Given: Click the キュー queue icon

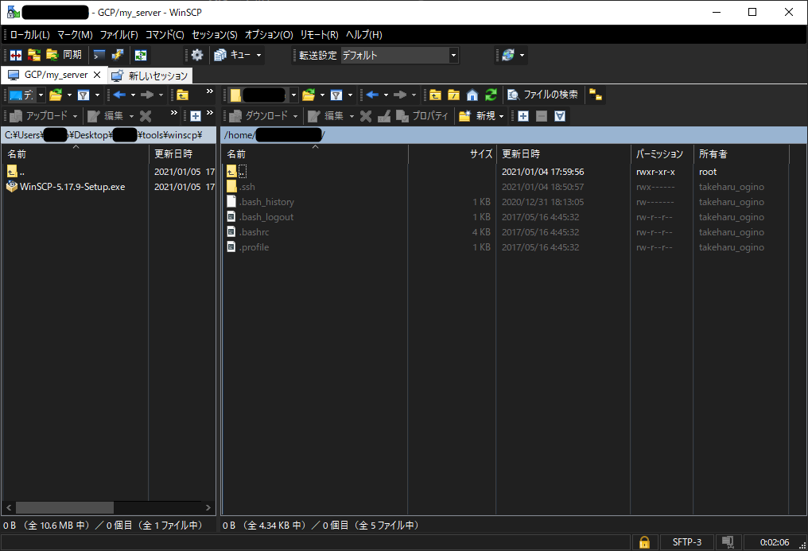Looking at the screenshot, I should (x=232, y=55).
